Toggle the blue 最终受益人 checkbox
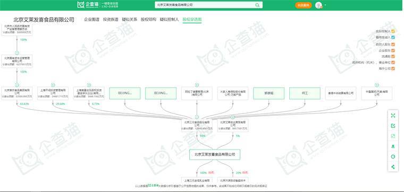The image size is (404, 192). (393, 37)
